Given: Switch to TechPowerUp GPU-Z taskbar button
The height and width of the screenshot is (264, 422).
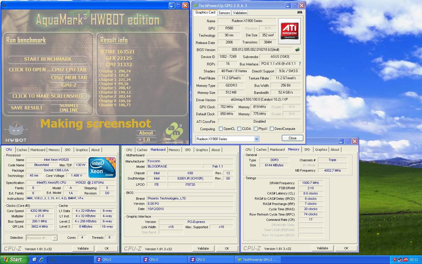Looking at the screenshot, I should pyautogui.click(x=258, y=260).
